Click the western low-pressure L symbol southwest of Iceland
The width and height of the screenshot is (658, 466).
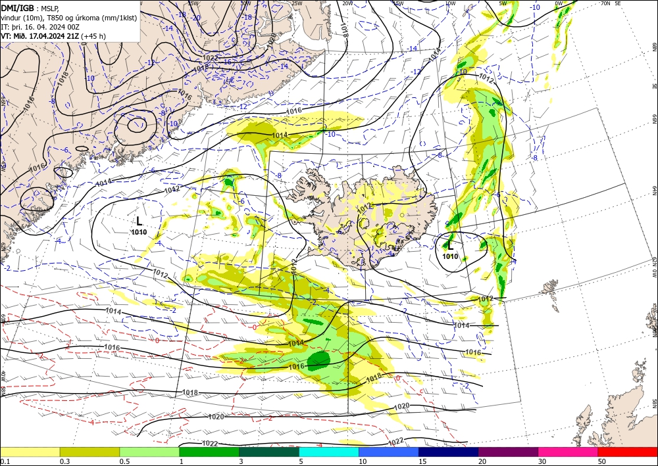pos(139,221)
